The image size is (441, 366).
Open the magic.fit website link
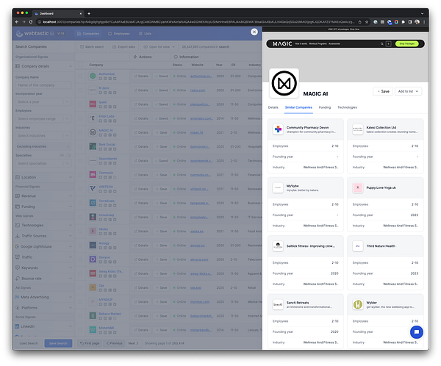click(x=196, y=132)
